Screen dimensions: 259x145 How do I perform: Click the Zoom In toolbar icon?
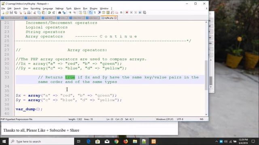click(x=70, y=12)
